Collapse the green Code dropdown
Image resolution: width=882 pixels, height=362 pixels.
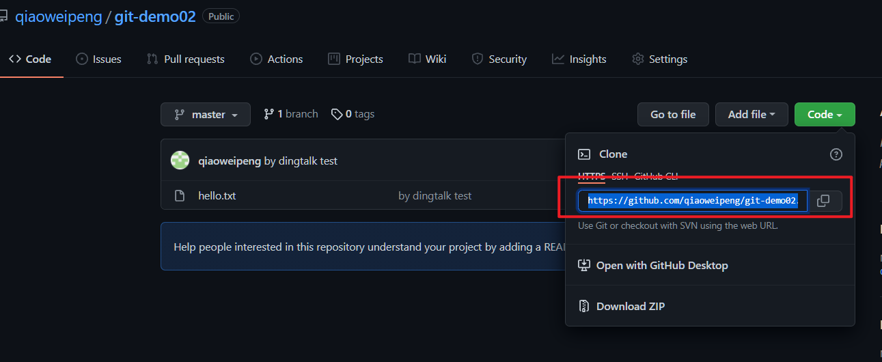pyautogui.click(x=824, y=115)
